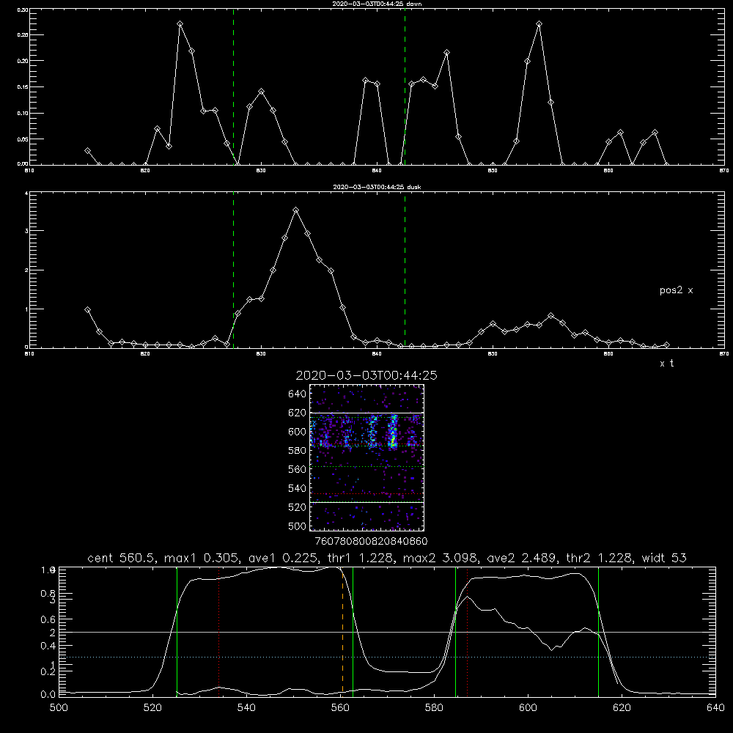This screenshot has width=733, height=733.
Task: Click the heatmap y-axis label 620
Action: coord(297,413)
